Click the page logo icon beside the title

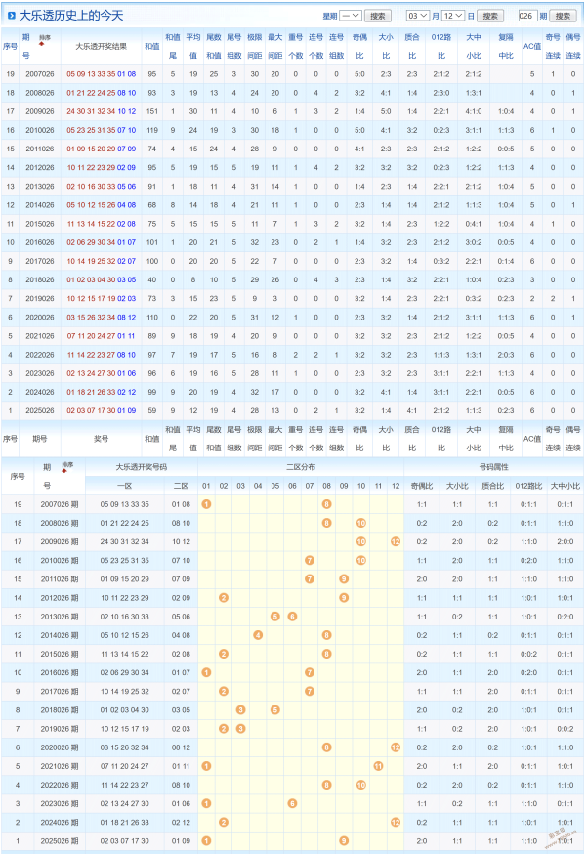[11, 16]
